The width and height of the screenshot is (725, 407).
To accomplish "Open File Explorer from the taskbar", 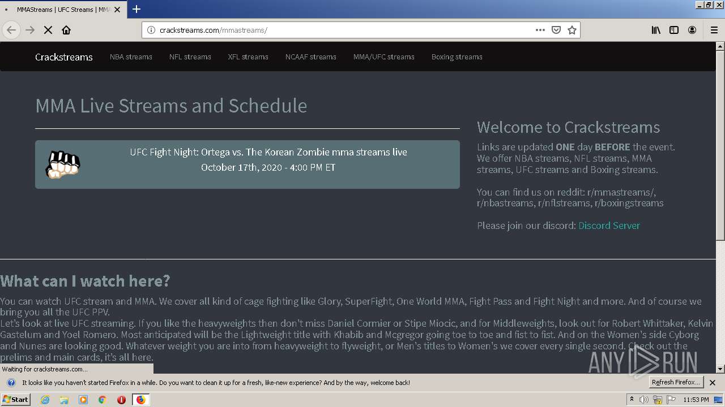I will [x=64, y=400].
